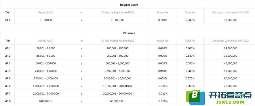Click VIP 6 maker fee -0.005%
The width and height of the screenshot is (255, 106).
coord(163,86)
